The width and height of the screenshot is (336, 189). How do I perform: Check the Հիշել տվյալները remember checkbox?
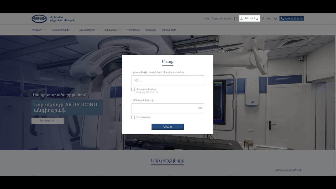133,117
